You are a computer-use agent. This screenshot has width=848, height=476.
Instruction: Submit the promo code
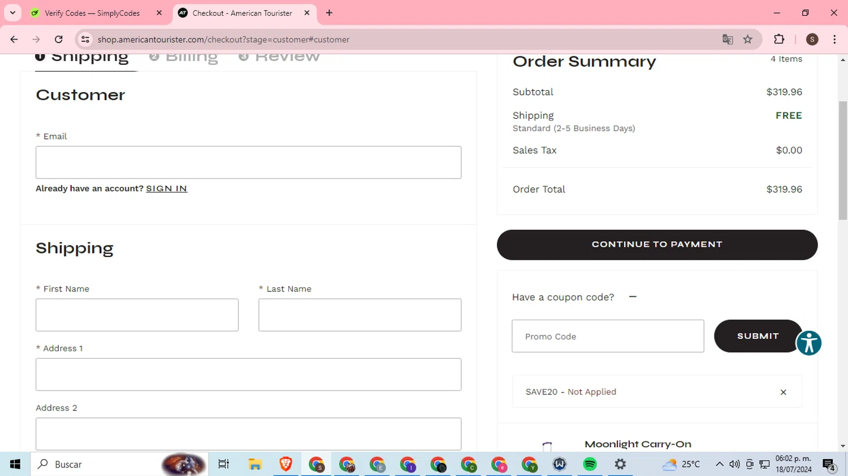pos(758,336)
